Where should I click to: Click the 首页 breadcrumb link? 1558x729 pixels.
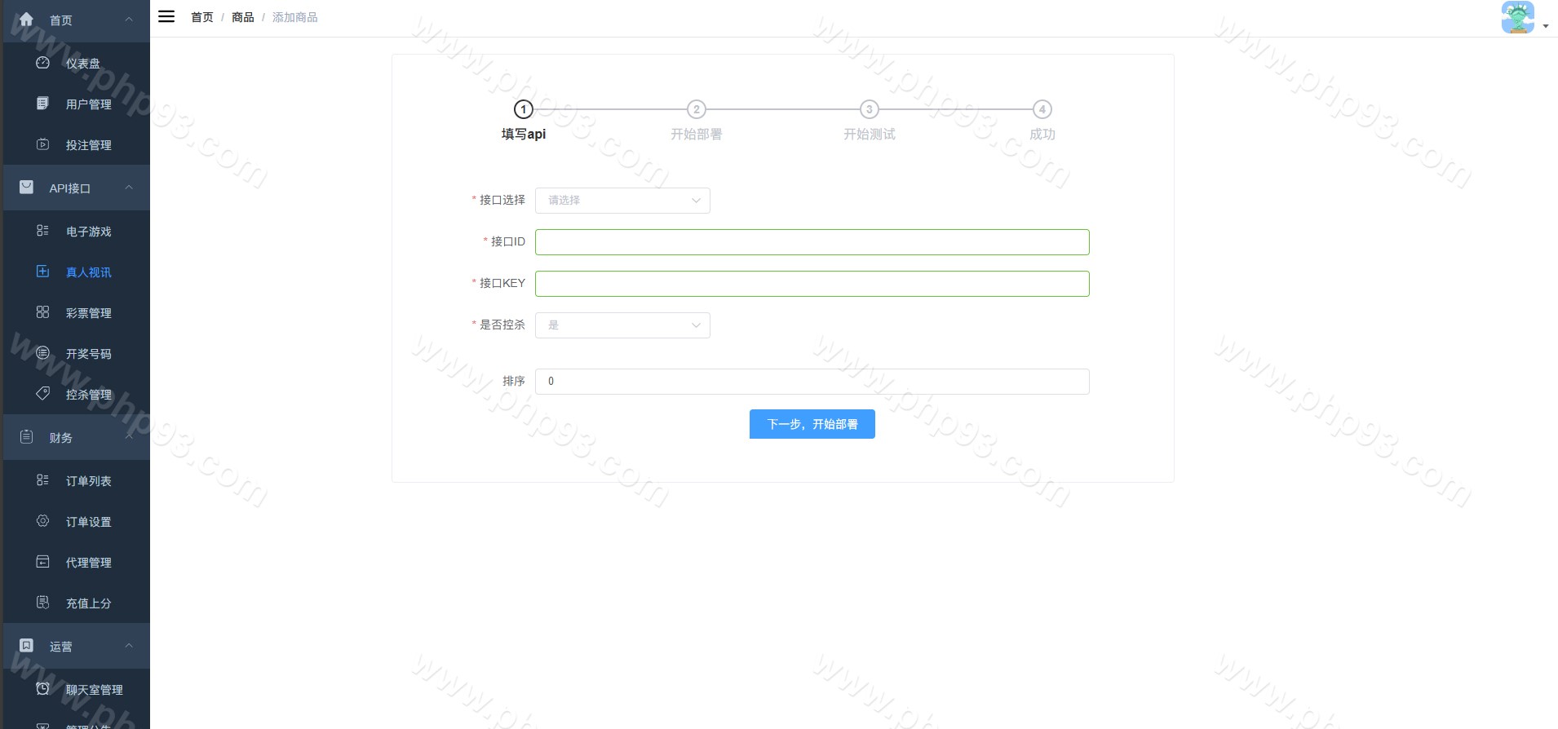pos(201,17)
